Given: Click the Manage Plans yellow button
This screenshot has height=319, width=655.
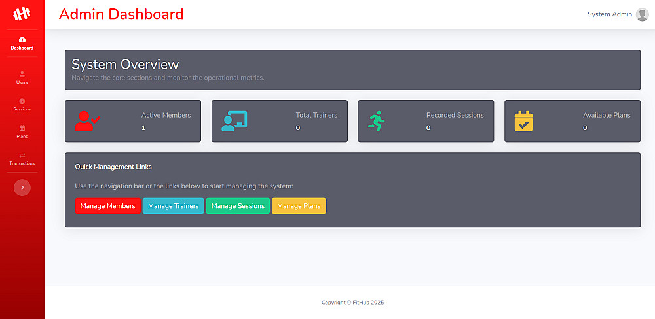Looking at the screenshot, I should pyautogui.click(x=299, y=206).
